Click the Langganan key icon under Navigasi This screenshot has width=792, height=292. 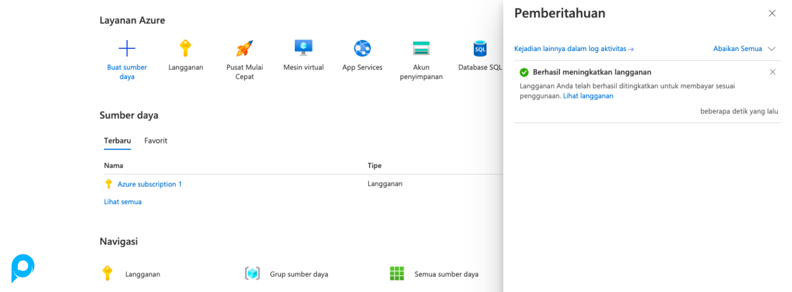click(x=107, y=274)
